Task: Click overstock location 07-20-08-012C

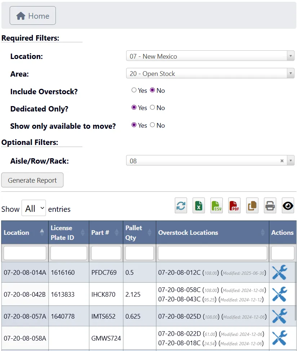Action: [179, 273]
